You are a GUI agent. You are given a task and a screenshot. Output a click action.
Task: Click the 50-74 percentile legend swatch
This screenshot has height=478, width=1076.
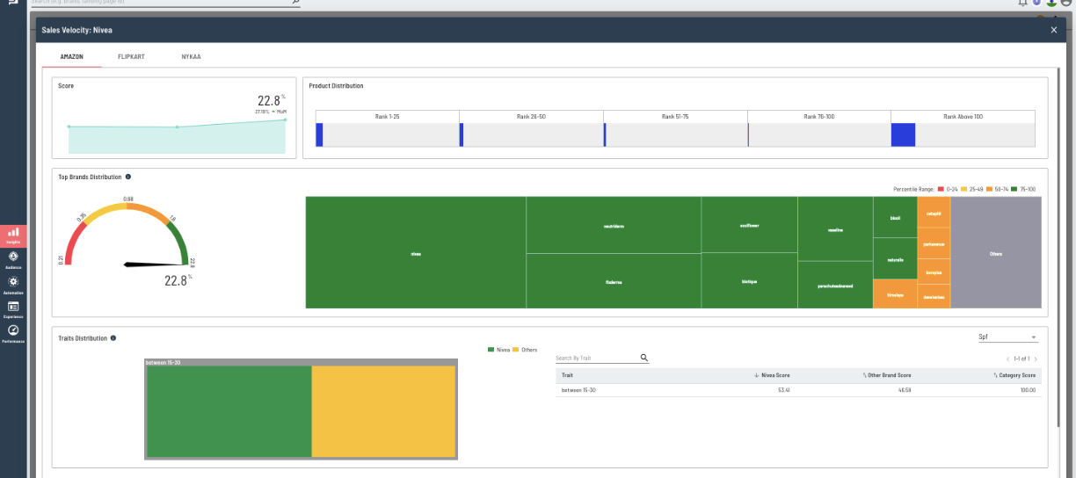tap(990, 189)
